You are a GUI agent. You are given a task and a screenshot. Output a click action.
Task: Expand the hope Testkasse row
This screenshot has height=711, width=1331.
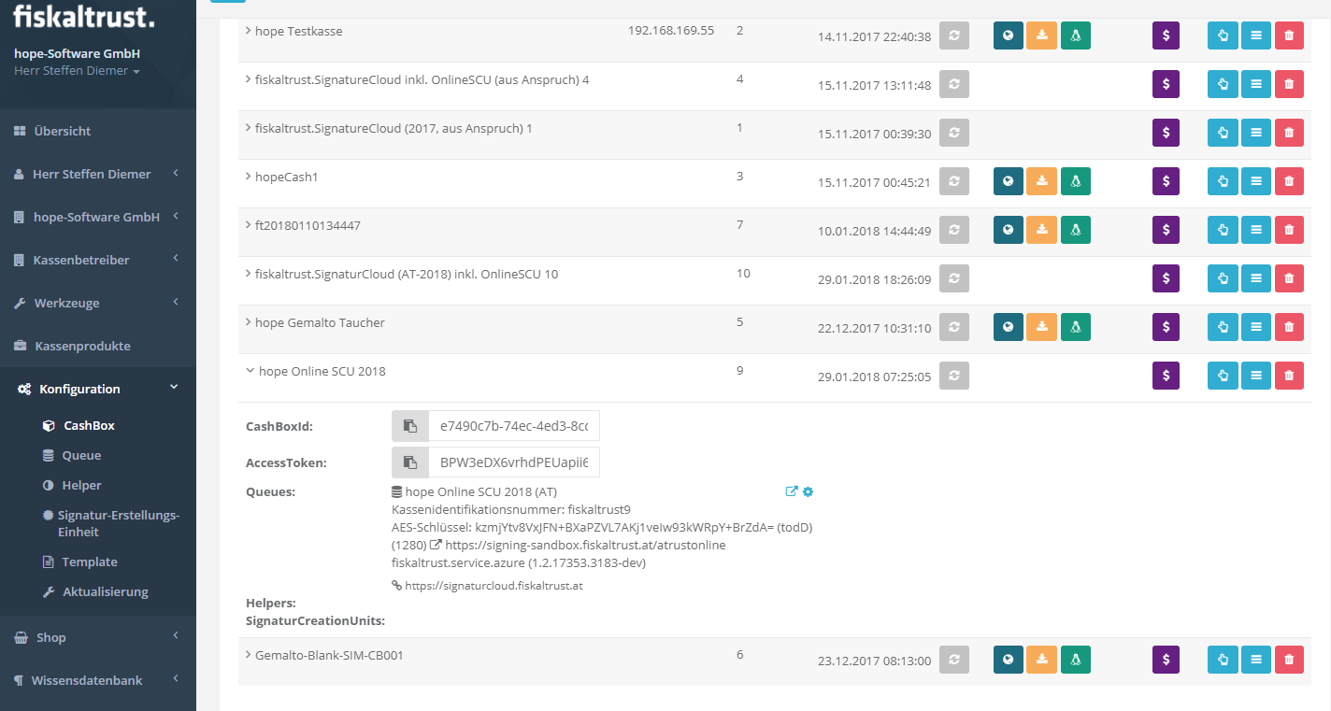(249, 31)
